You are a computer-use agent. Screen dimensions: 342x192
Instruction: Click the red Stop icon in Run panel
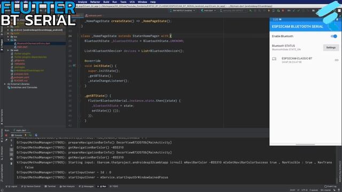tap(6, 135)
